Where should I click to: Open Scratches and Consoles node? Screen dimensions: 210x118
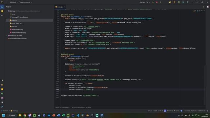[x=17, y=39]
